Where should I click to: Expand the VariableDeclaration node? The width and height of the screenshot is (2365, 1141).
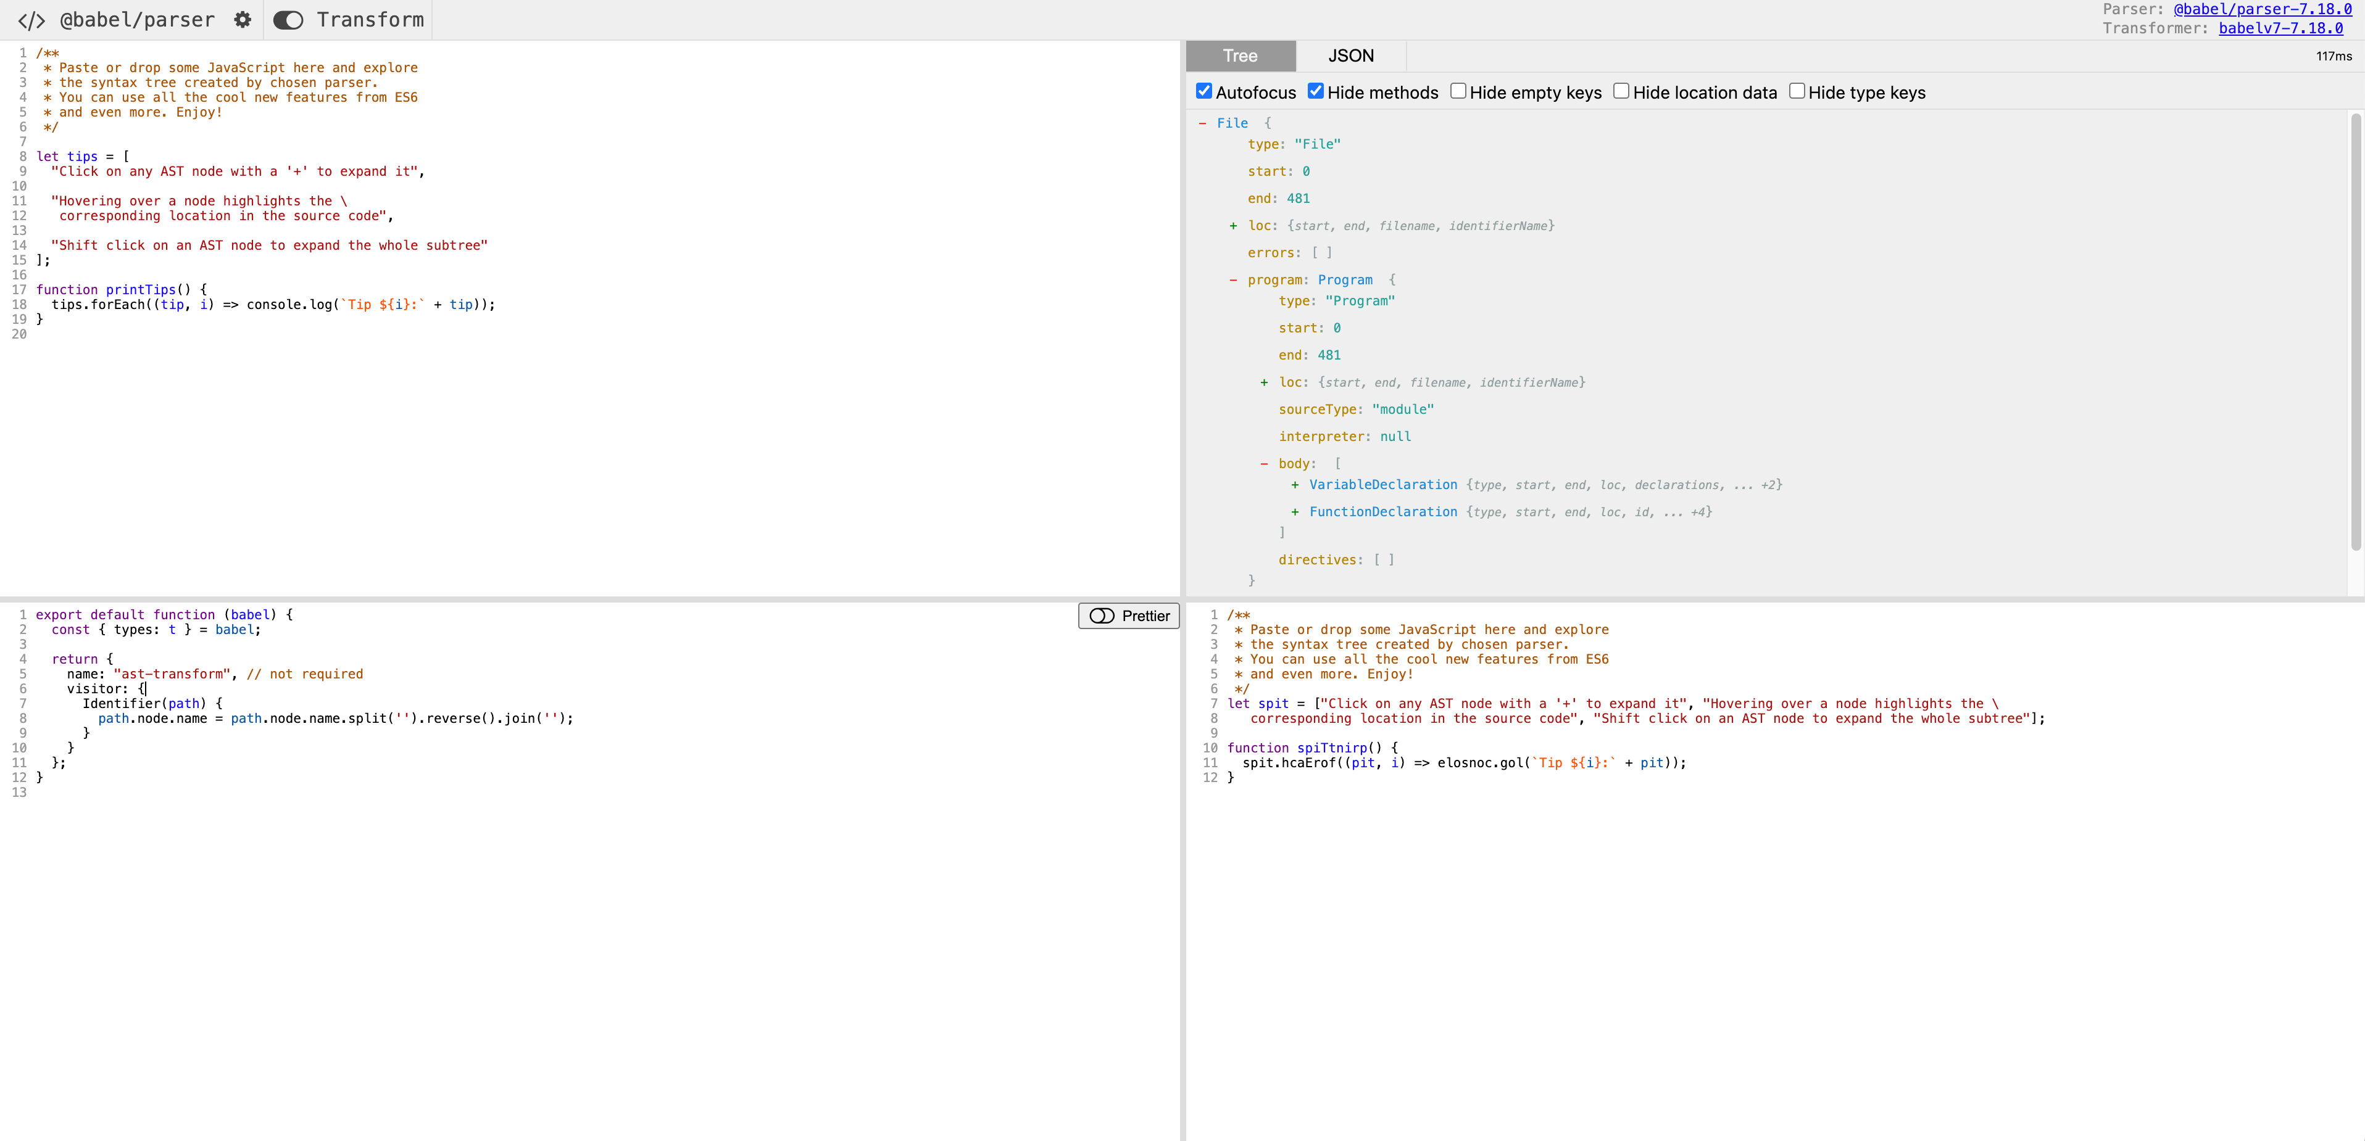click(1294, 485)
